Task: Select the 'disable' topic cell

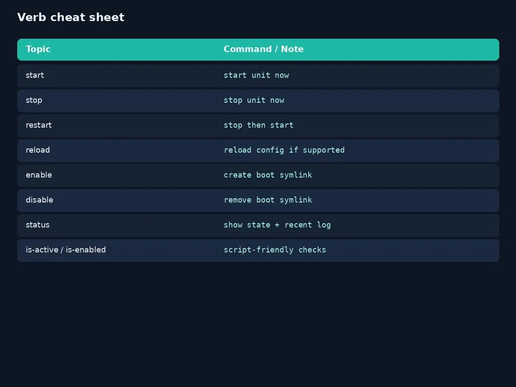Action: 39,200
